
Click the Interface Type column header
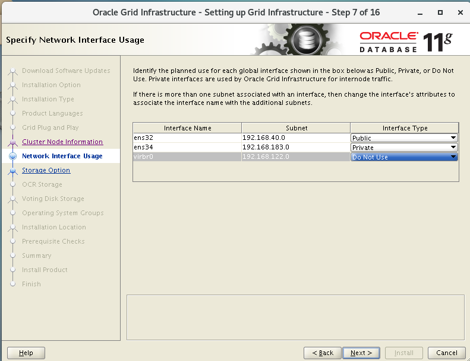405,128
